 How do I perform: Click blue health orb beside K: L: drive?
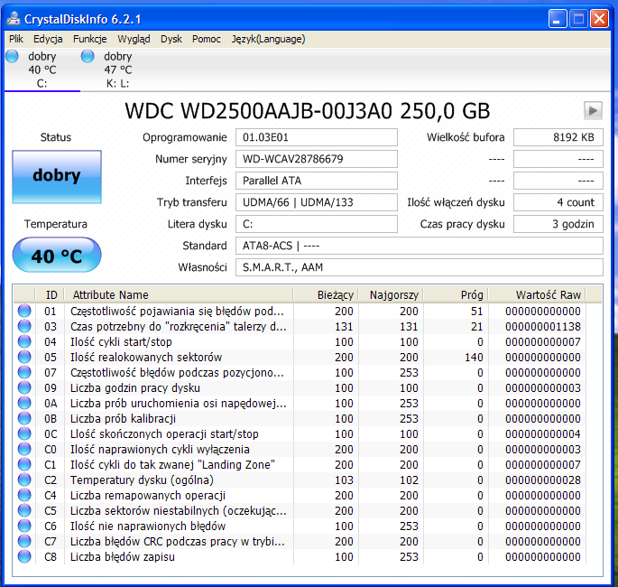88,56
